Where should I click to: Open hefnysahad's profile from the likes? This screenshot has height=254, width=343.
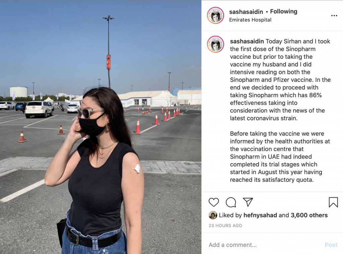point(260,215)
